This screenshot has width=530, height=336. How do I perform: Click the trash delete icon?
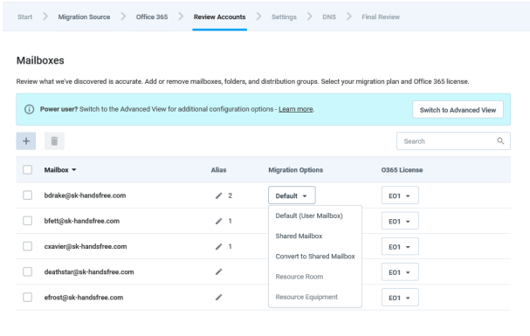[x=54, y=141]
